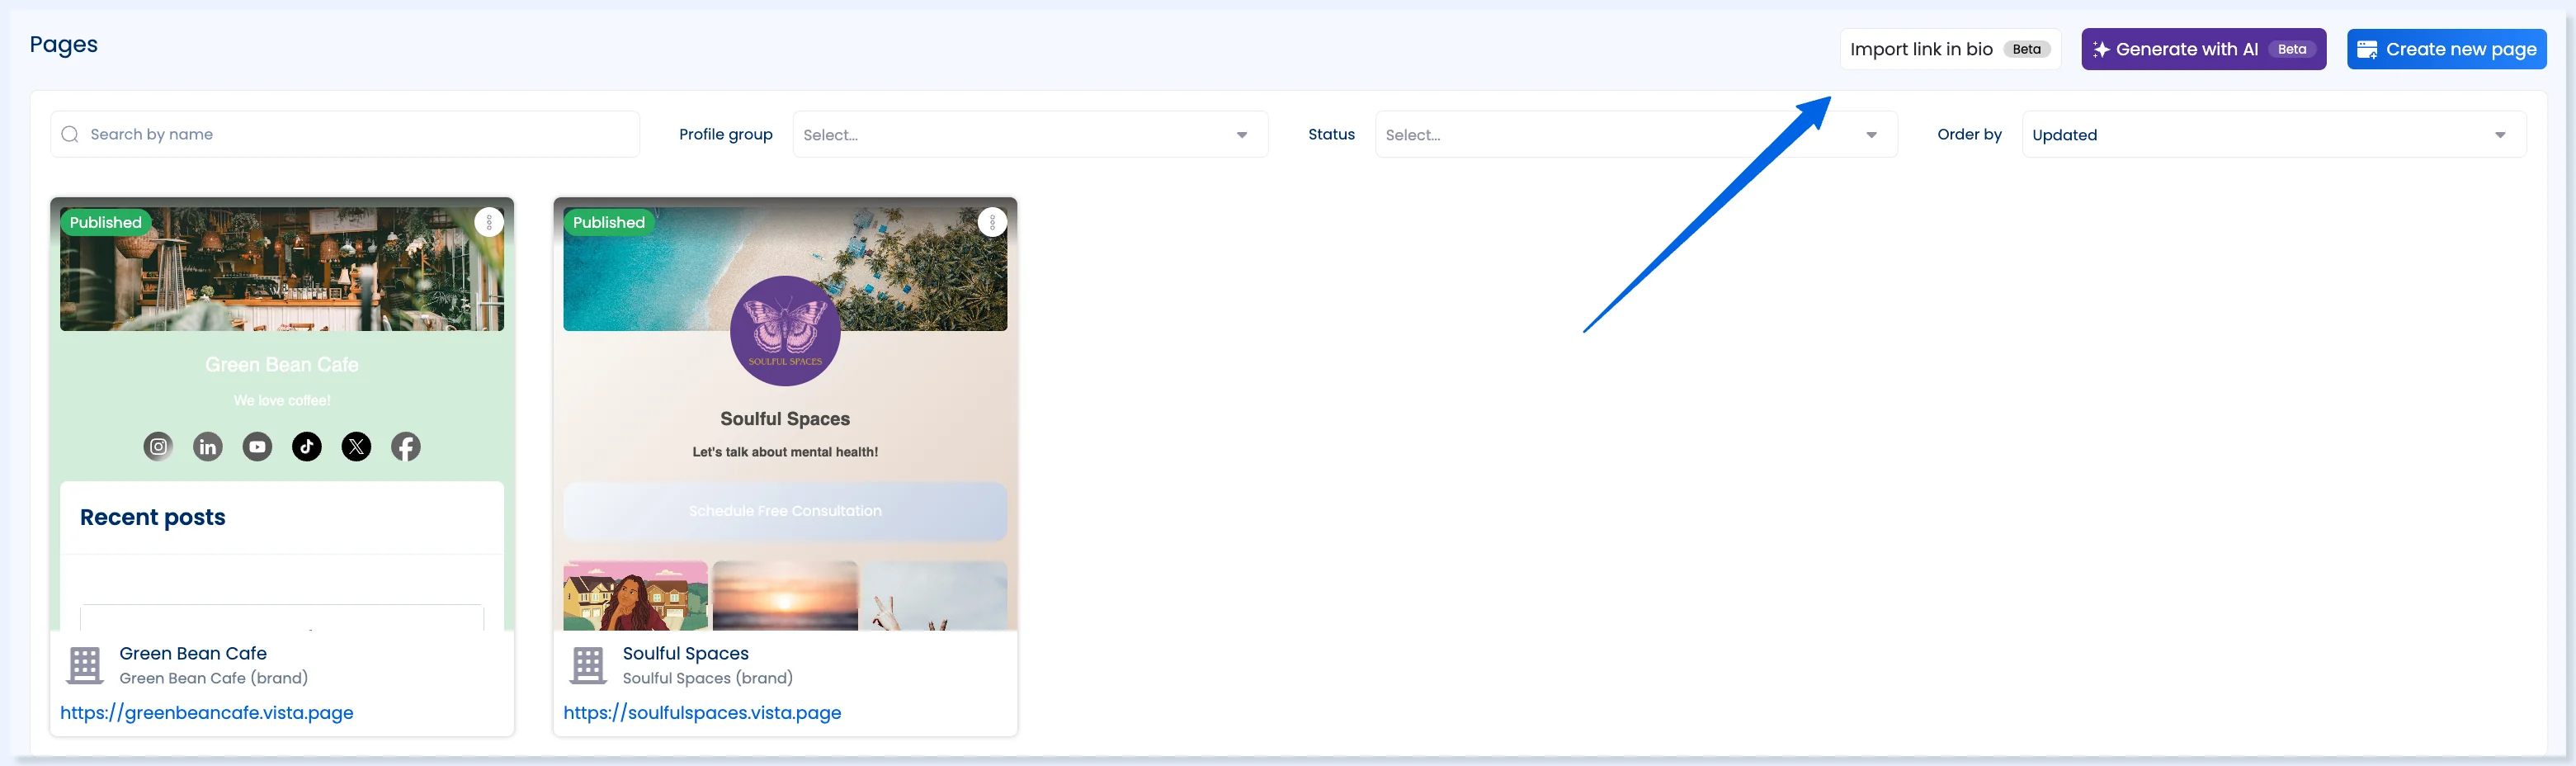
Task: Click the X icon on Green Bean Cafe
Action: coord(356,446)
